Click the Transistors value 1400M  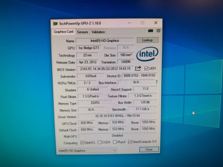tap(126, 62)
